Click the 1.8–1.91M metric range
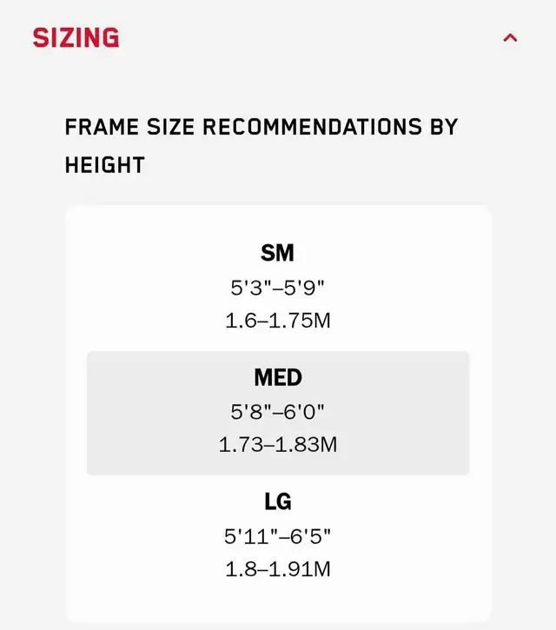Viewport: 556px width, 630px height. click(x=278, y=569)
